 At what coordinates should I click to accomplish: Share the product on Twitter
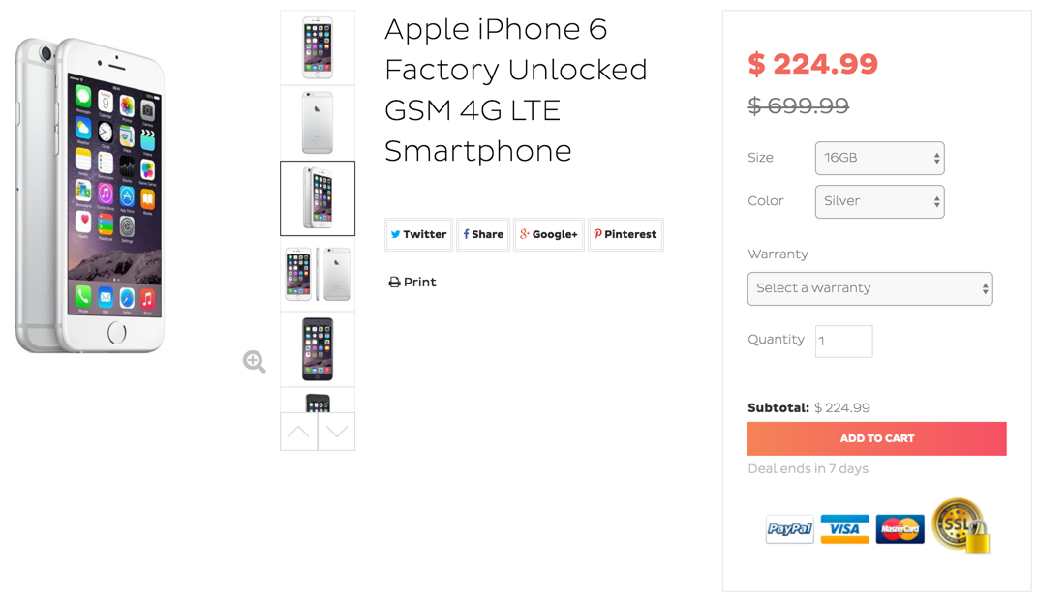pos(418,234)
